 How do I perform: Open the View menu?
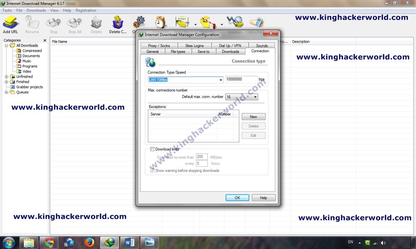[54, 10]
